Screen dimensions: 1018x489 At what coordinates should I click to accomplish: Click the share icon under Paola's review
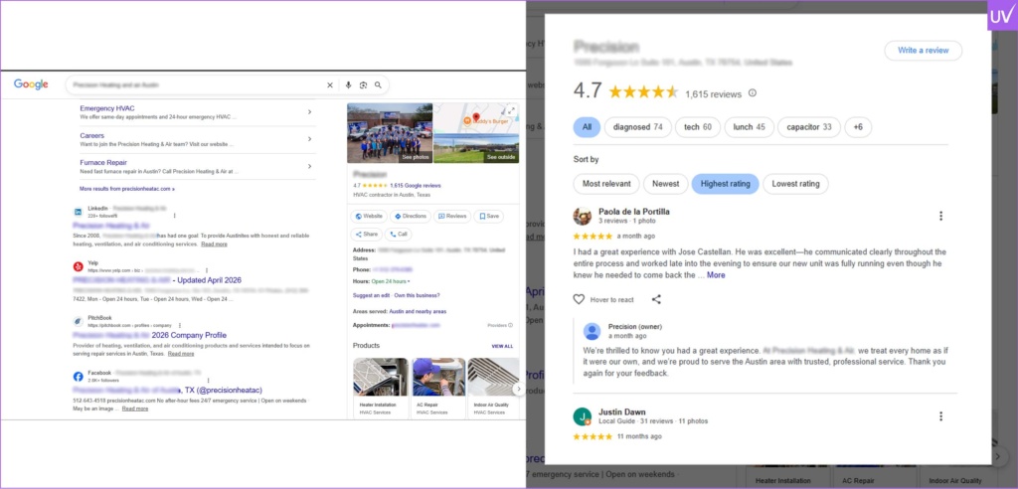point(656,299)
